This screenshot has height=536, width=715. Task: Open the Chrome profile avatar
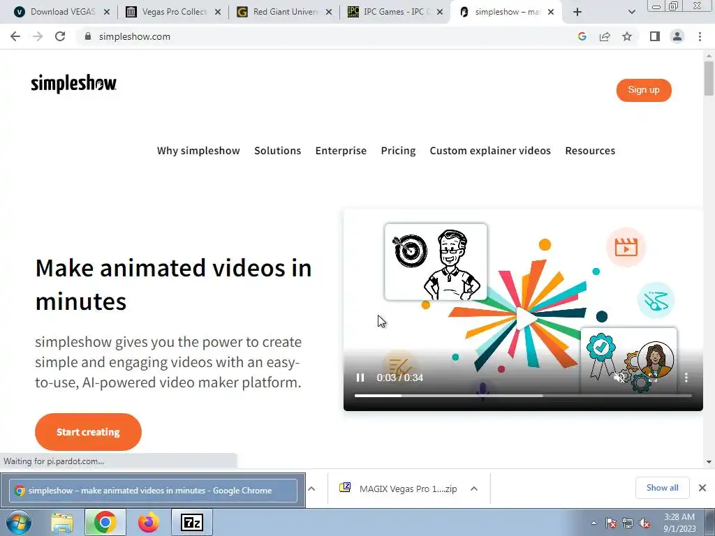(677, 36)
